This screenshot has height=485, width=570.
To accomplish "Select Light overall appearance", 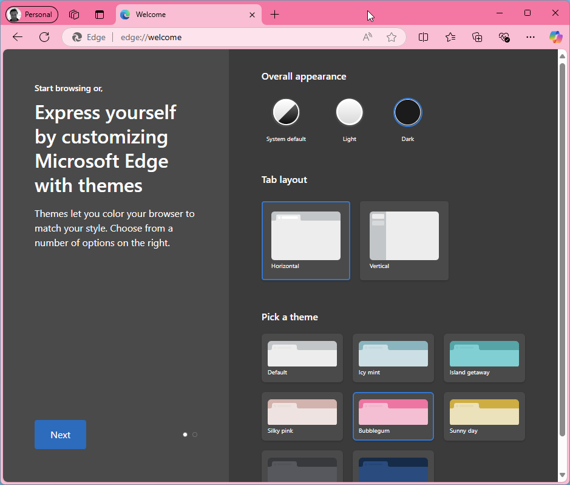I will pos(349,112).
